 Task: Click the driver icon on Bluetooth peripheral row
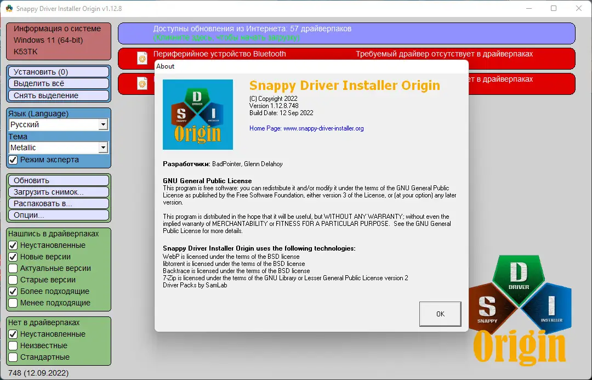(143, 58)
